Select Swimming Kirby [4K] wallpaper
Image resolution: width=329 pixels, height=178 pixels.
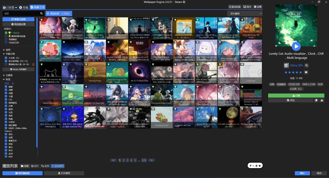pos(50,51)
